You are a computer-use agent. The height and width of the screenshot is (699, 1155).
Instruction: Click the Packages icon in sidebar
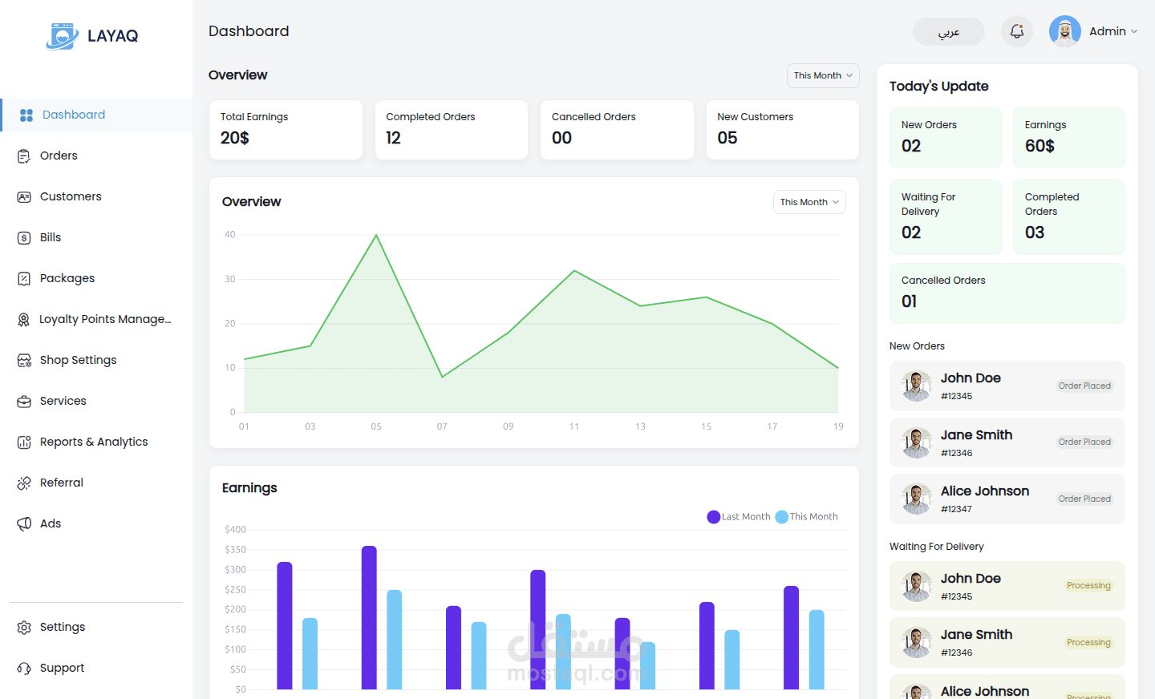24,279
